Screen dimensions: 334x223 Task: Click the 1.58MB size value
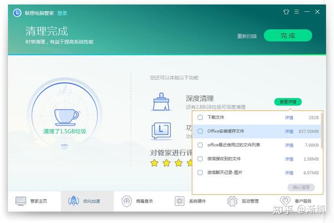click(311, 159)
